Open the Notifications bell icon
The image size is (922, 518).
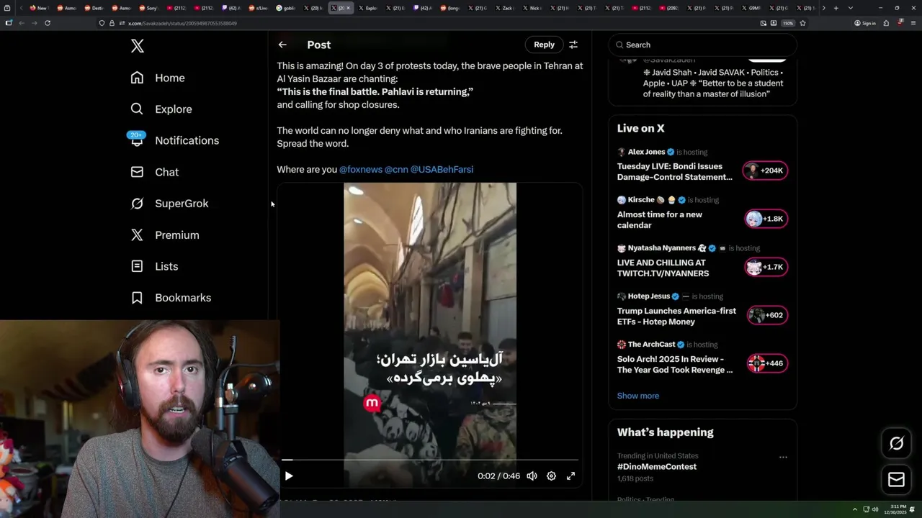tap(137, 140)
